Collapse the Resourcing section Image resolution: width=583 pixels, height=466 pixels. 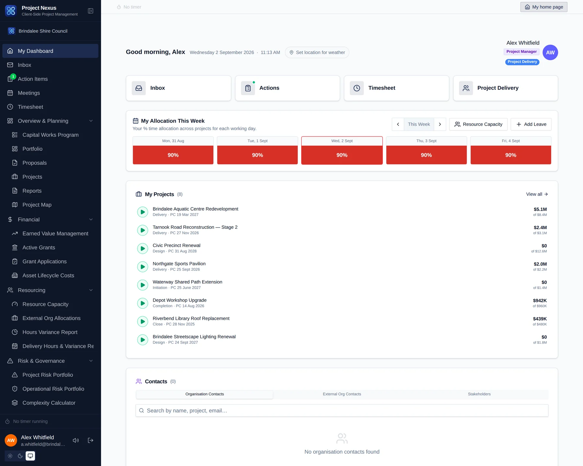tap(50, 290)
